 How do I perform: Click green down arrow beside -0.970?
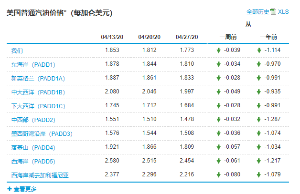point(258,64)
